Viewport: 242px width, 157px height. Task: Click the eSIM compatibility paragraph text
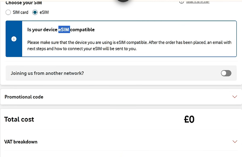click(x=129, y=46)
